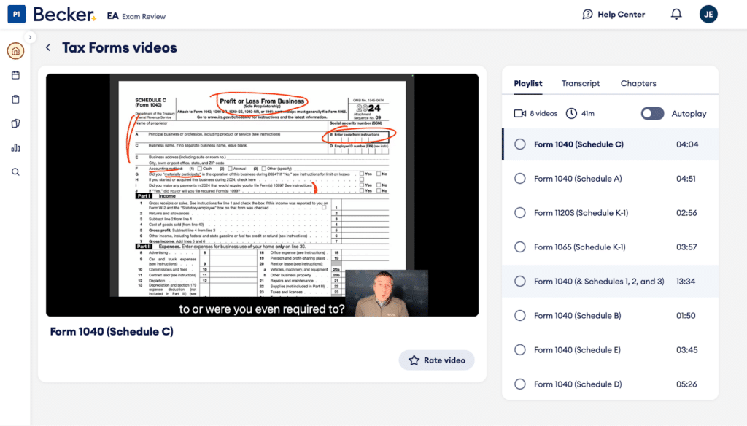Click the back arrow near Tax Forms videos
Screen dimensions: 747x426
coord(48,47)
